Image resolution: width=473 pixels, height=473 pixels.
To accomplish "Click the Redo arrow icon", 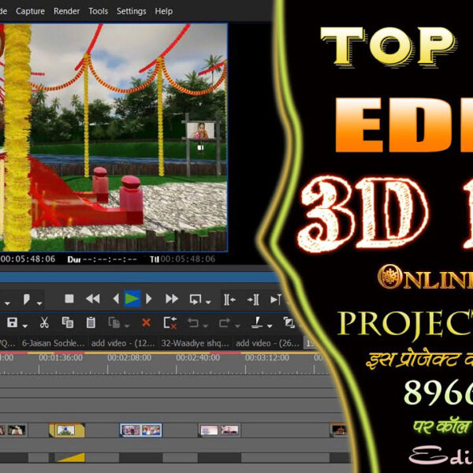I will click(x=225, y=322).
